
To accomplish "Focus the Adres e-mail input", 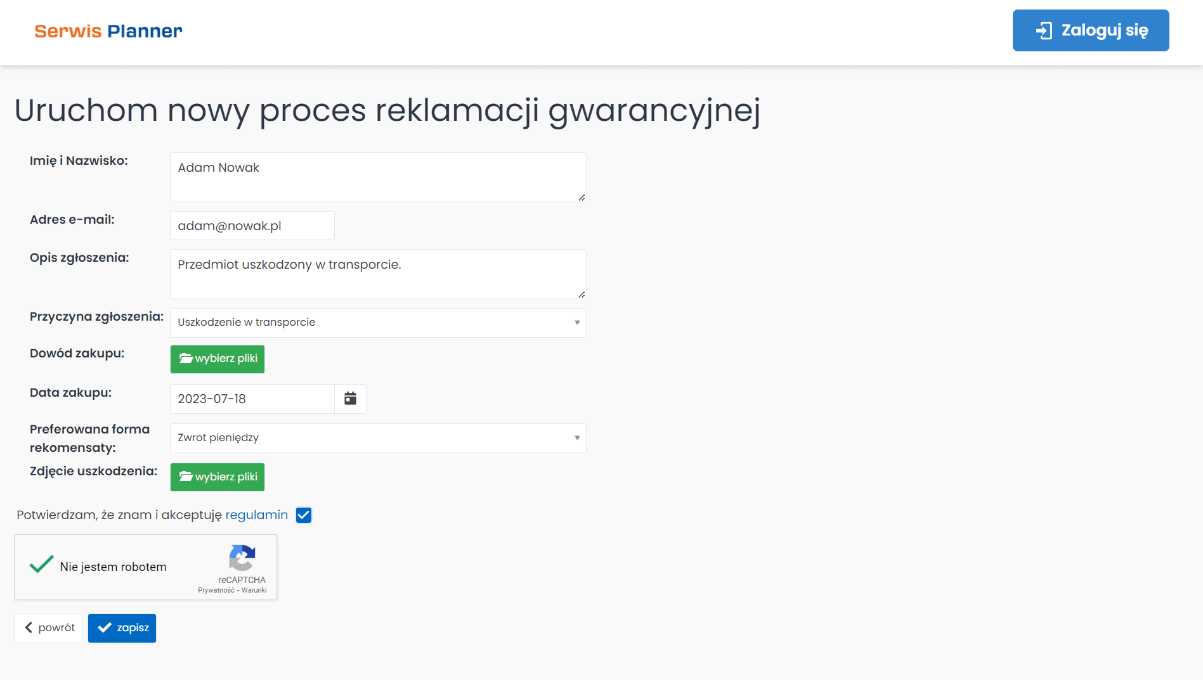I will [252, 226].
